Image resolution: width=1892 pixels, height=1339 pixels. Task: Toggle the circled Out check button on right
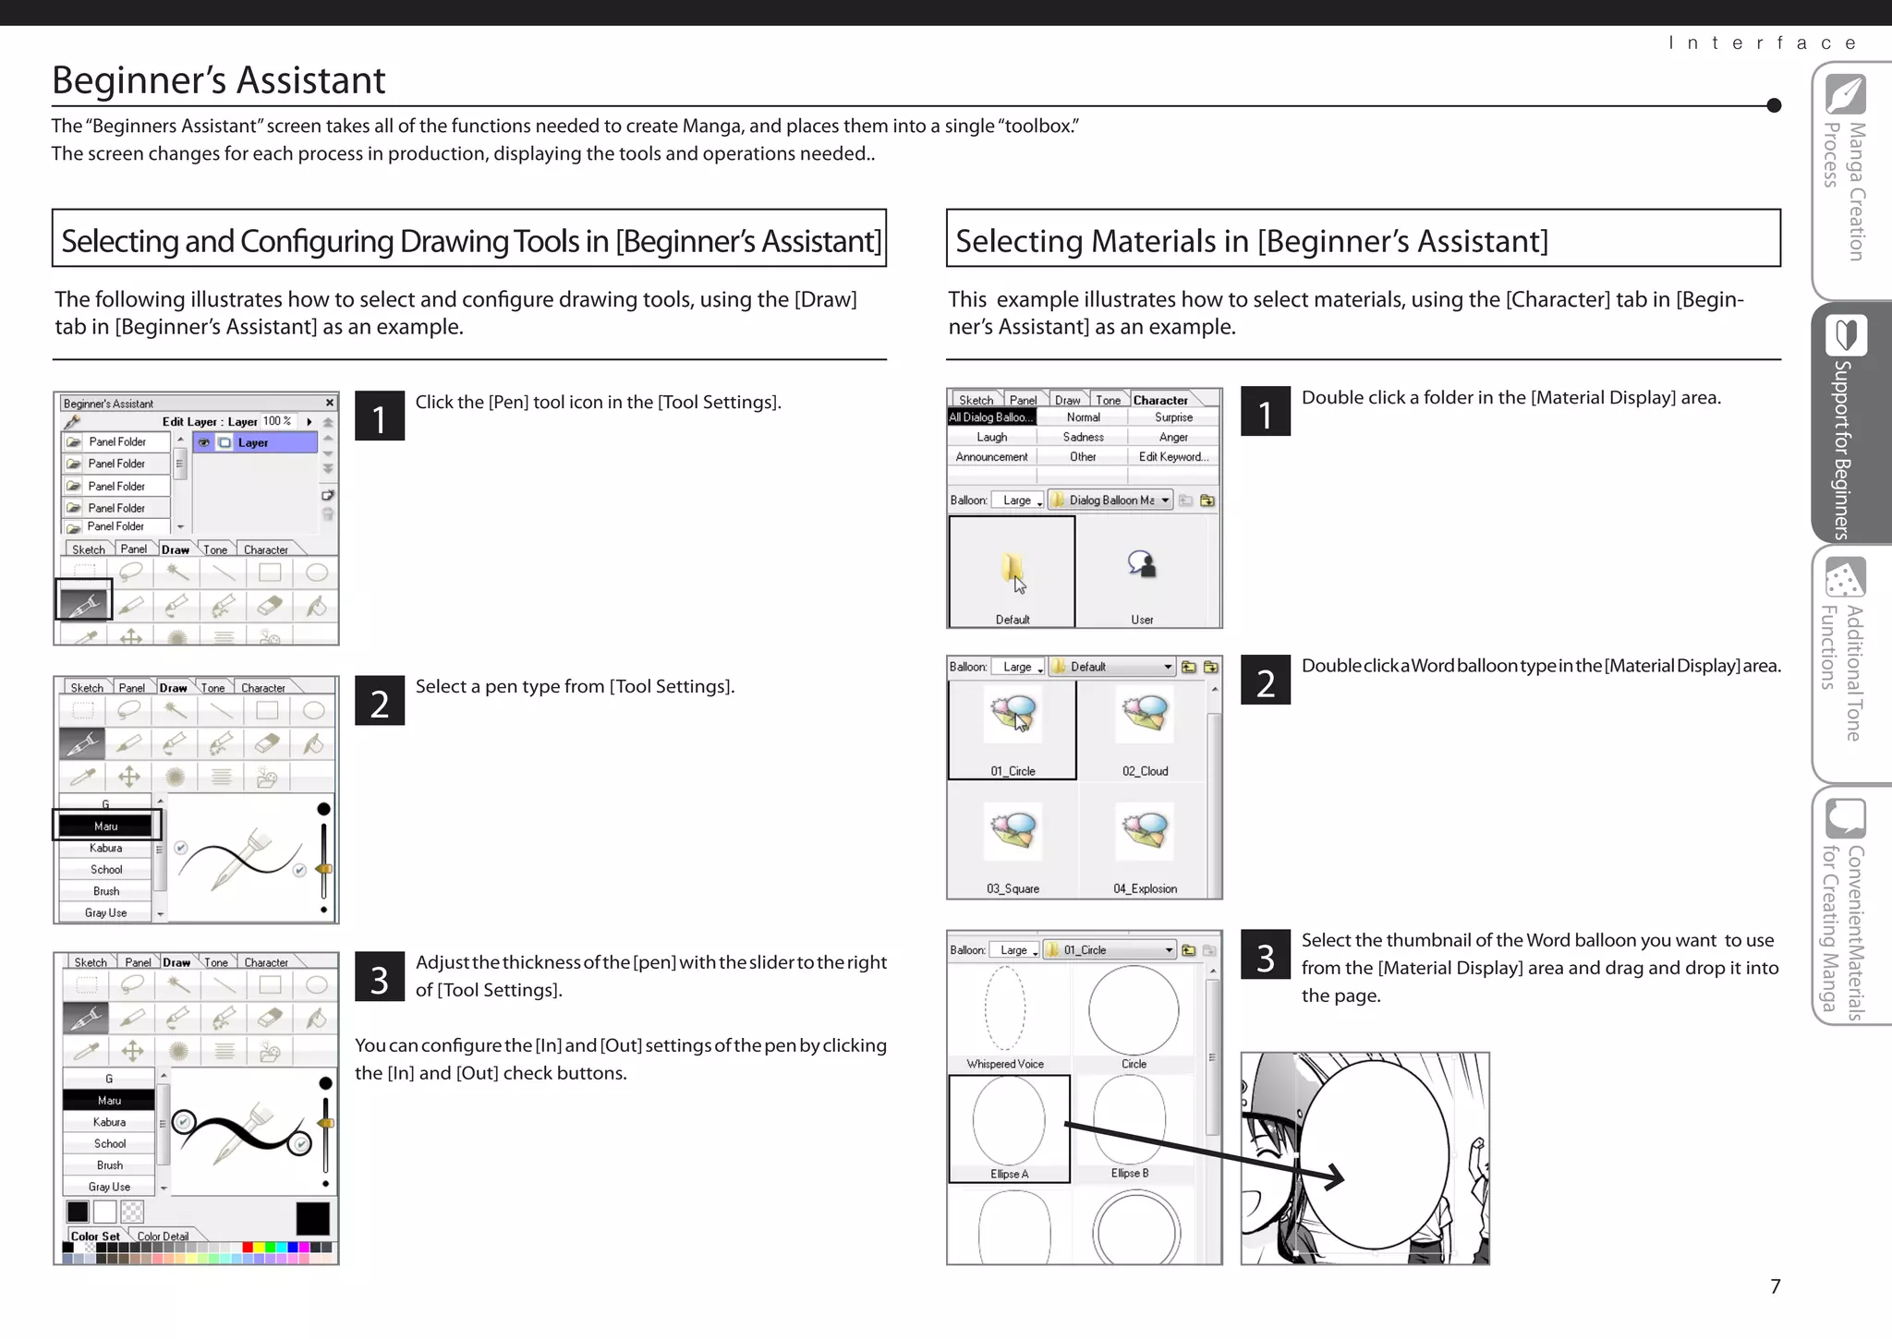pyautogui.click(x=299, y=1144)
